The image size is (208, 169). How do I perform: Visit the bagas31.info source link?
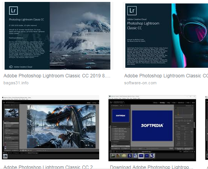(16, 83)
